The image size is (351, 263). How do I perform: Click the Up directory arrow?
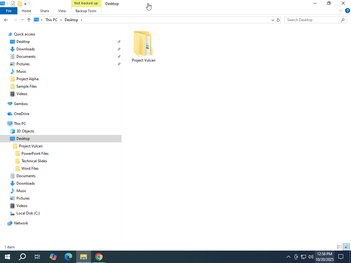[29, 20]
